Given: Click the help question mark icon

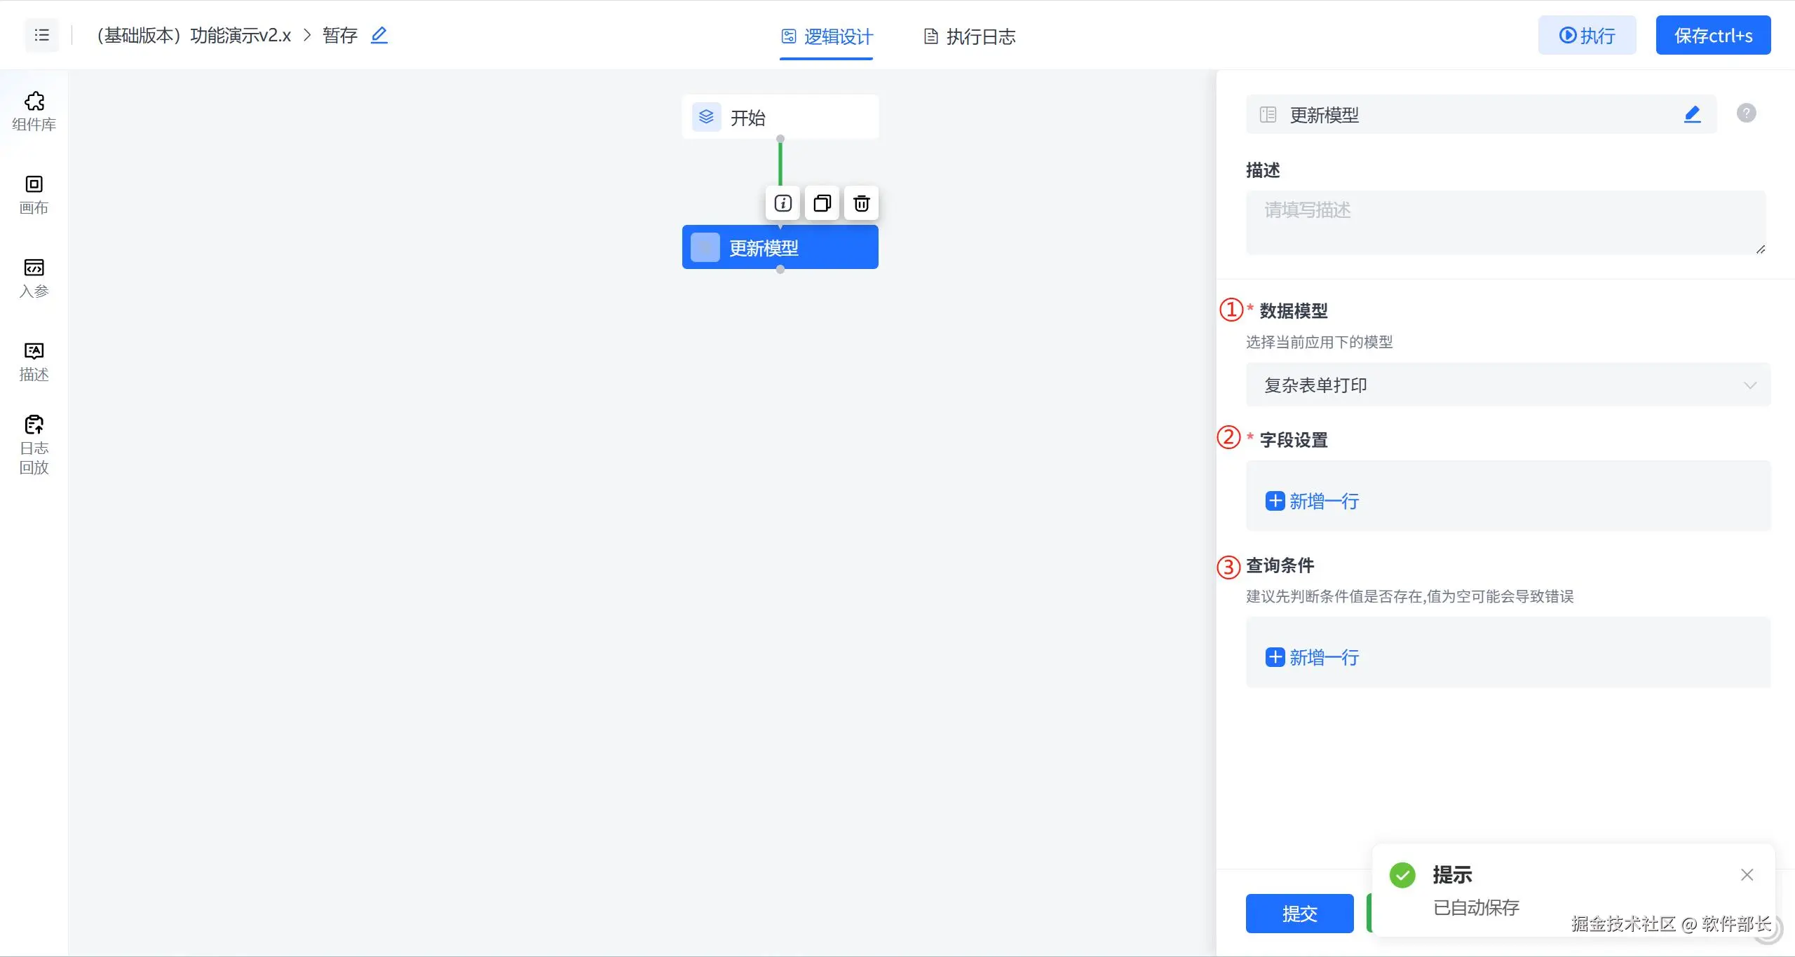Looking at the screenshot, I should coord(1746,113).
